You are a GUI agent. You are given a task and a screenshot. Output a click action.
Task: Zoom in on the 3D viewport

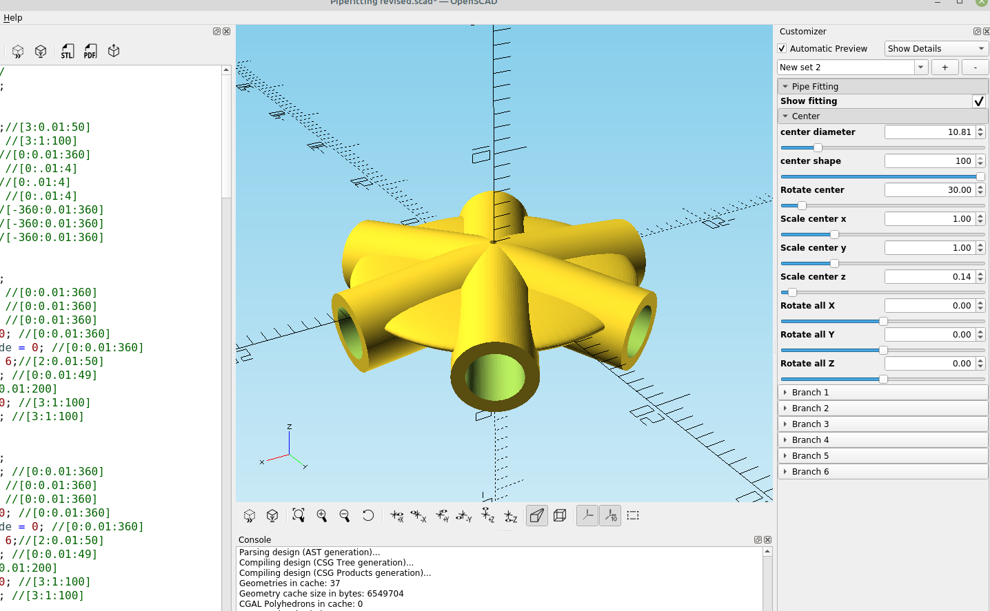point(321,515)
